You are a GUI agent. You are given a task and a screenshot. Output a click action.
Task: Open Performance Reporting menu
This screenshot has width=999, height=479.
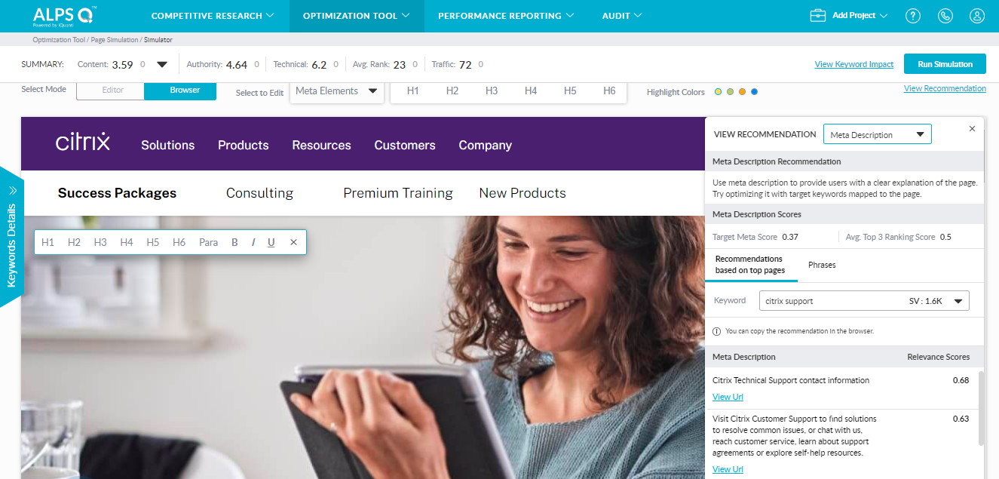(506, 16)
